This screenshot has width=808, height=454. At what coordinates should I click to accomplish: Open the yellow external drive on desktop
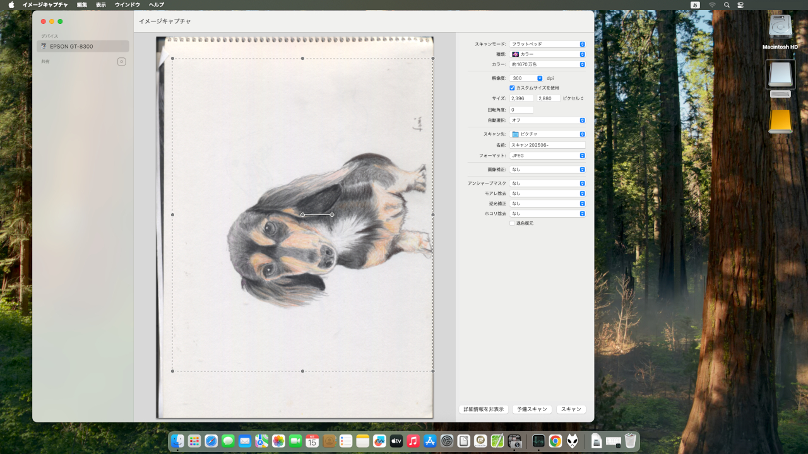(780, 121)
